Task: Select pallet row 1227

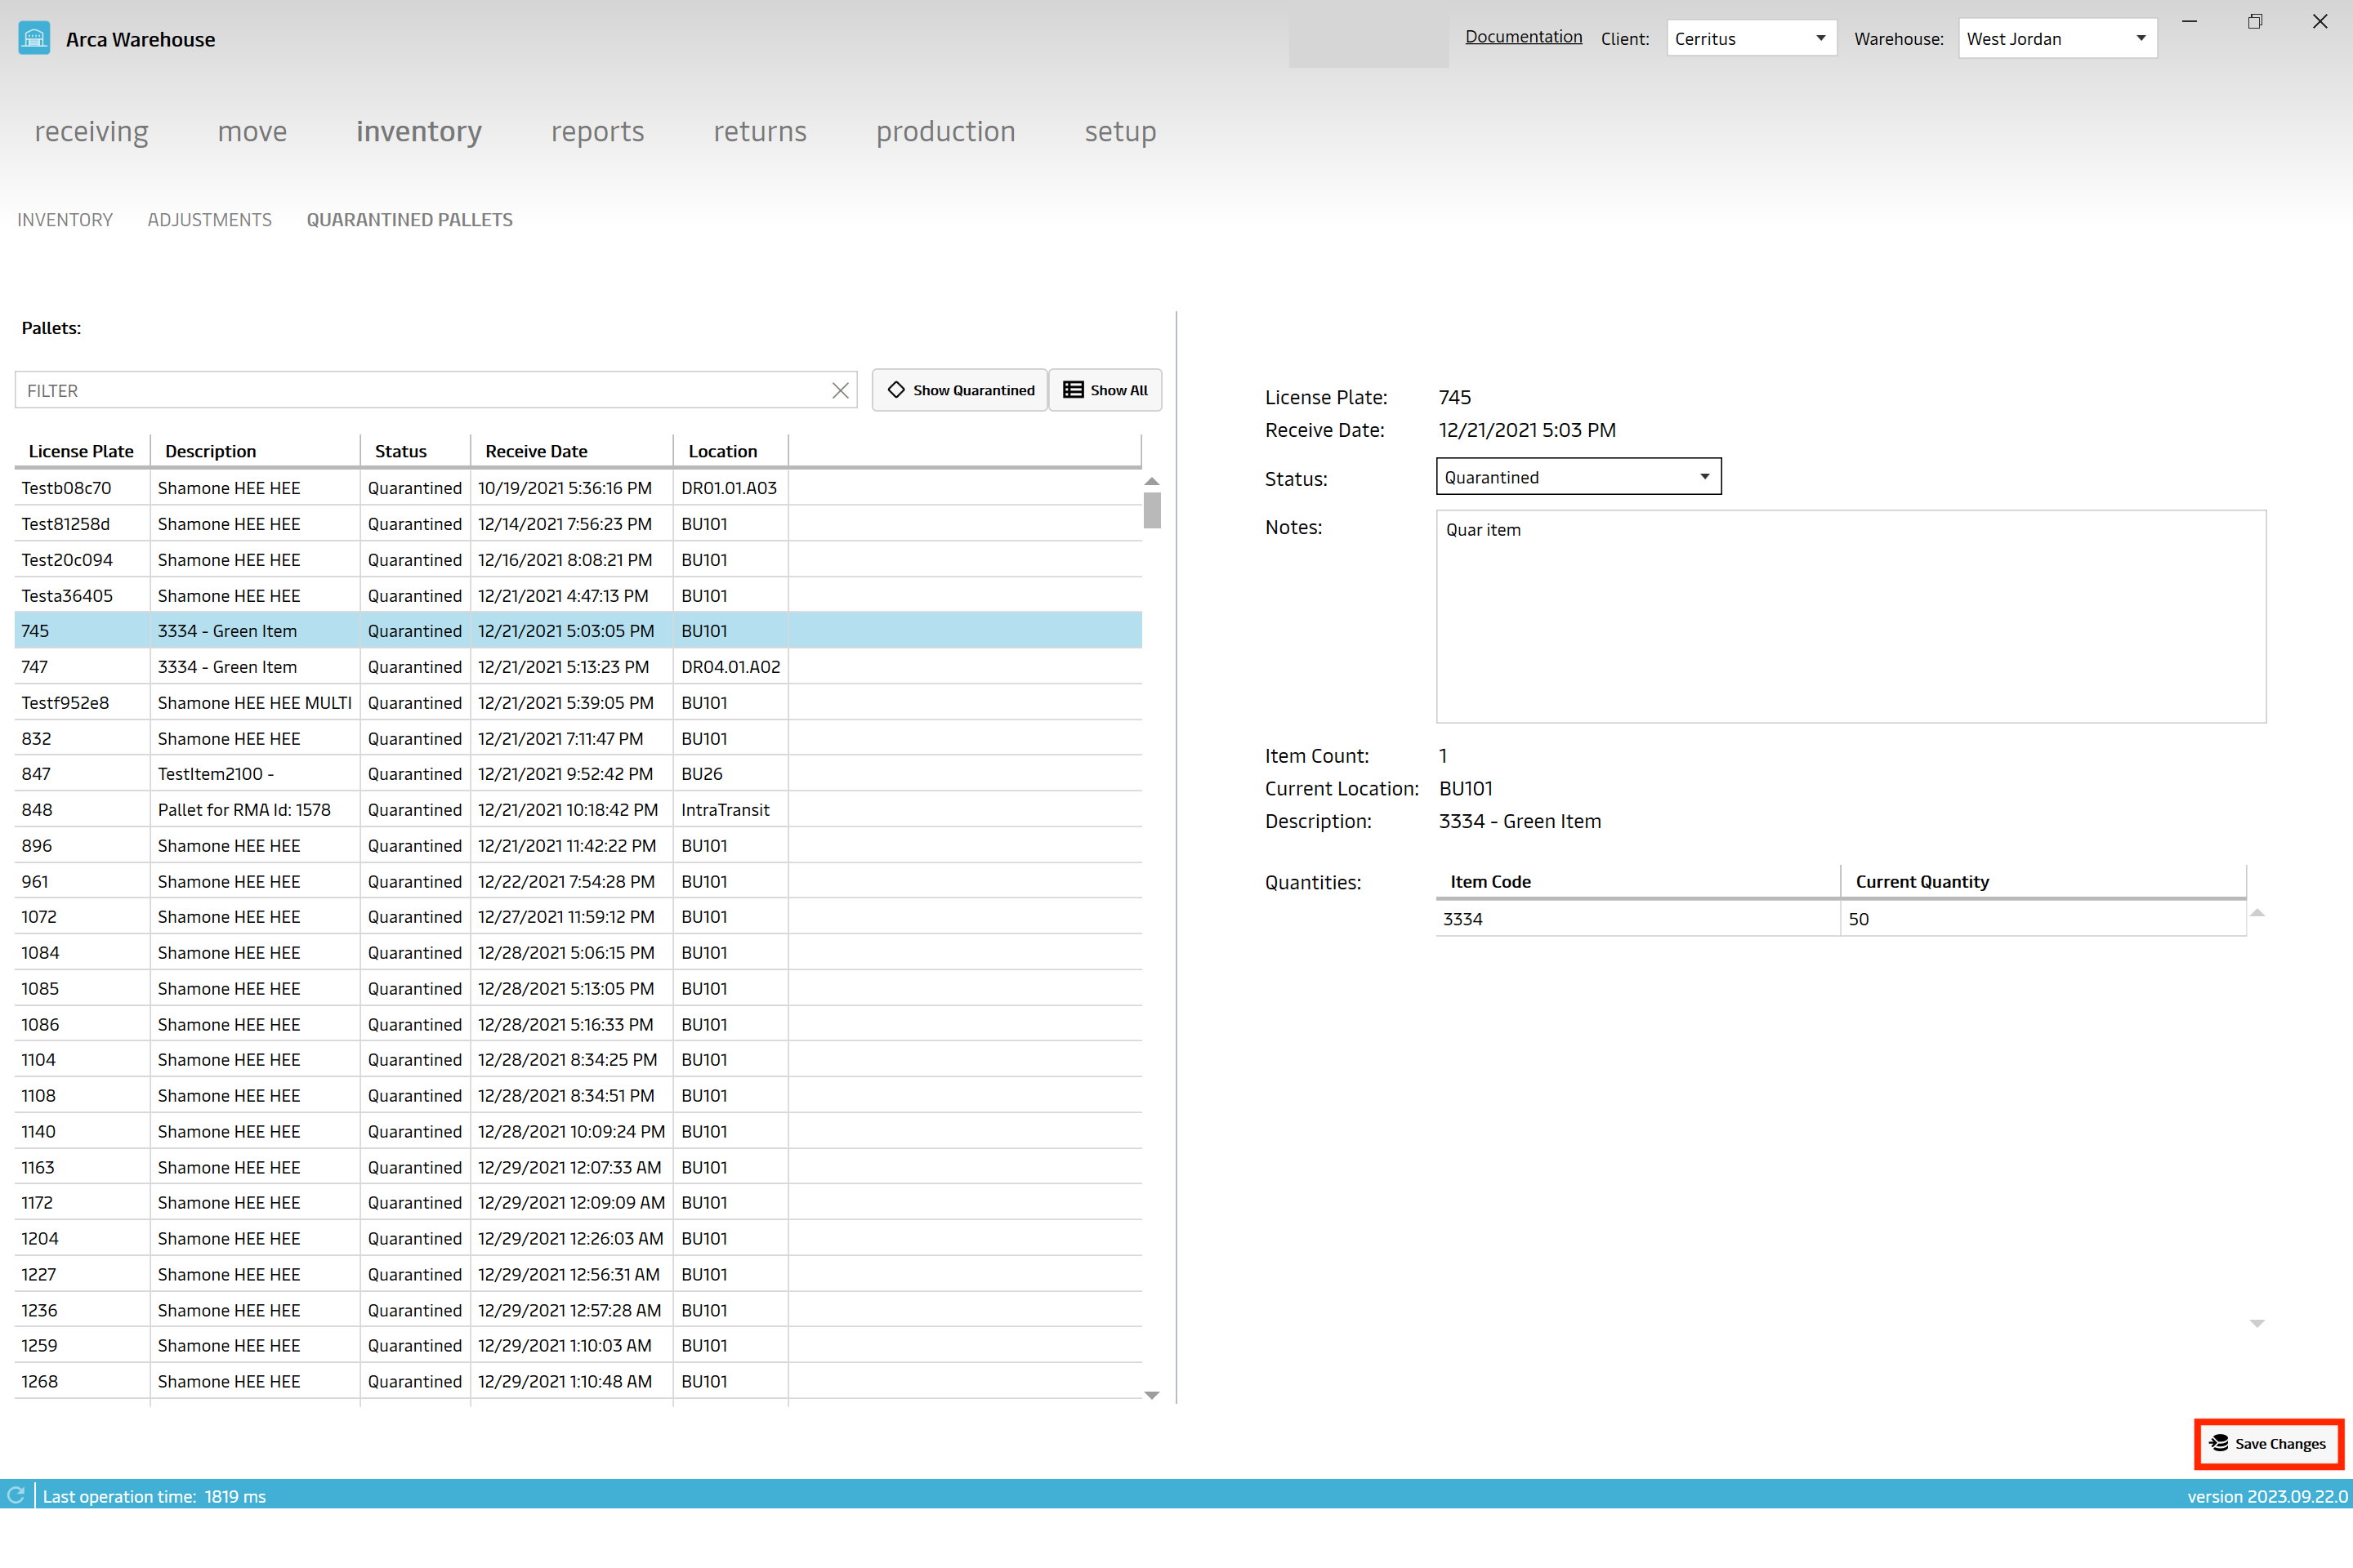Action: 578,1275
